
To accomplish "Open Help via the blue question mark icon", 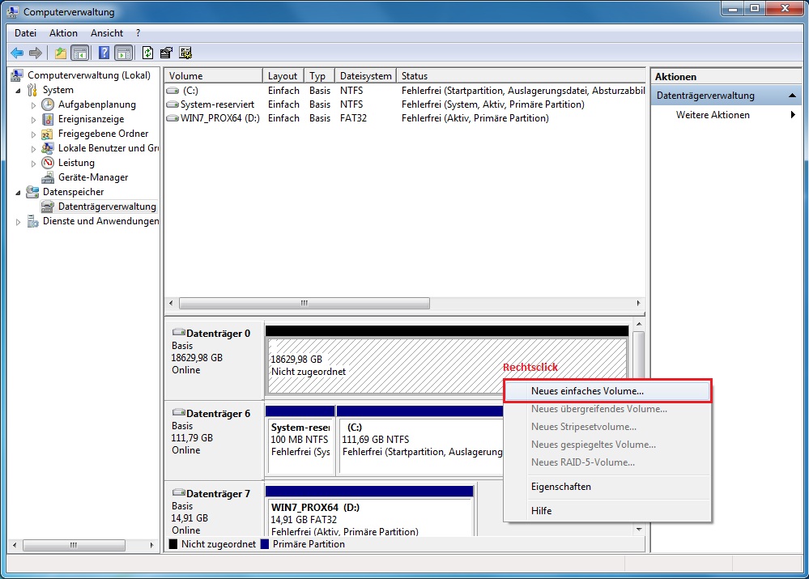I will [x=104, y=53].
